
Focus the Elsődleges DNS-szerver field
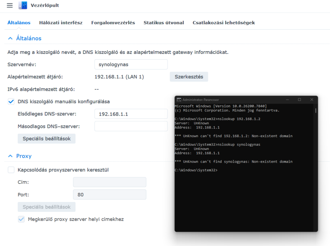pyautogui.click(x=131, y=114)
